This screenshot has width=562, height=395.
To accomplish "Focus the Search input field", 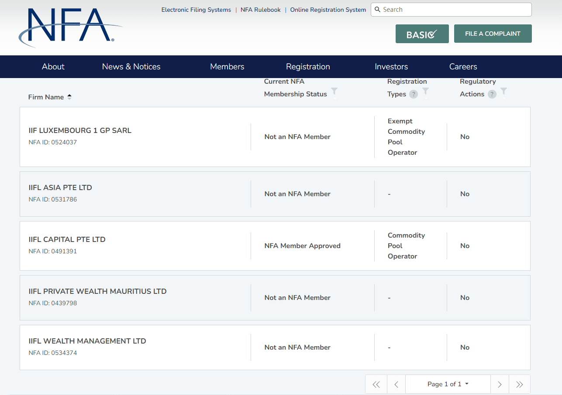I will (x=451, y=10).
